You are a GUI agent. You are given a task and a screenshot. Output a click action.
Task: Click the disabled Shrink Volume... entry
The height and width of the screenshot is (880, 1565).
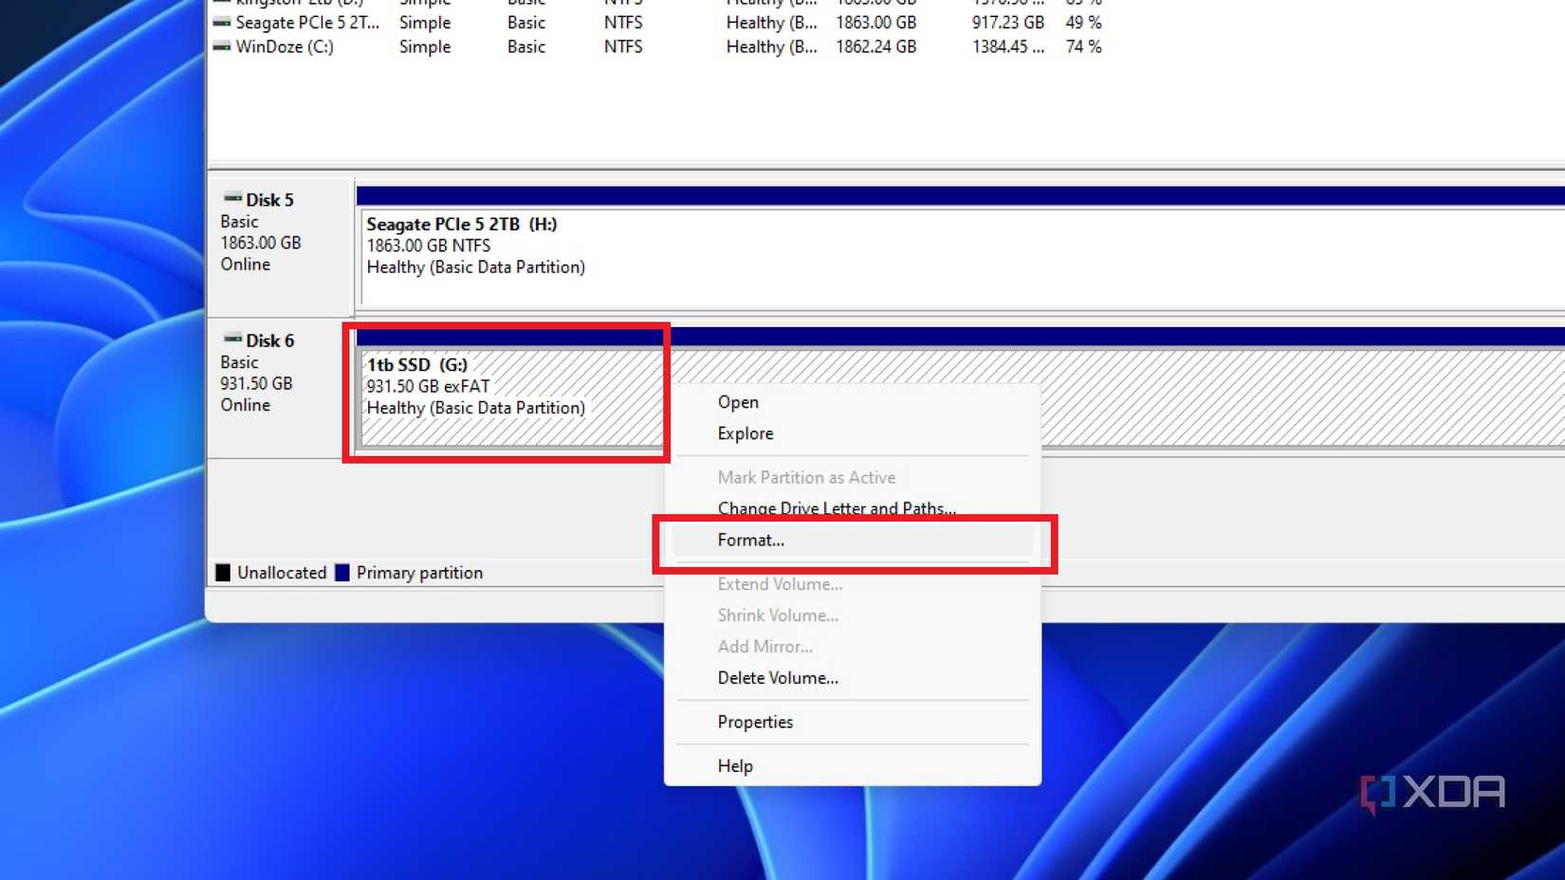click(778, 615)
